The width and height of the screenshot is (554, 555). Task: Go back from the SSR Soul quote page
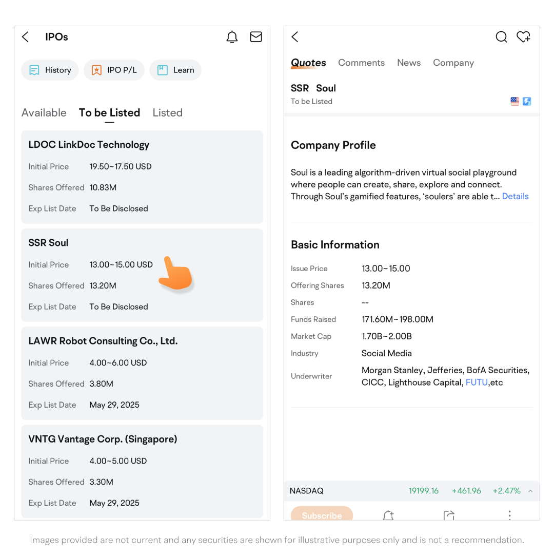coord(295,37)
